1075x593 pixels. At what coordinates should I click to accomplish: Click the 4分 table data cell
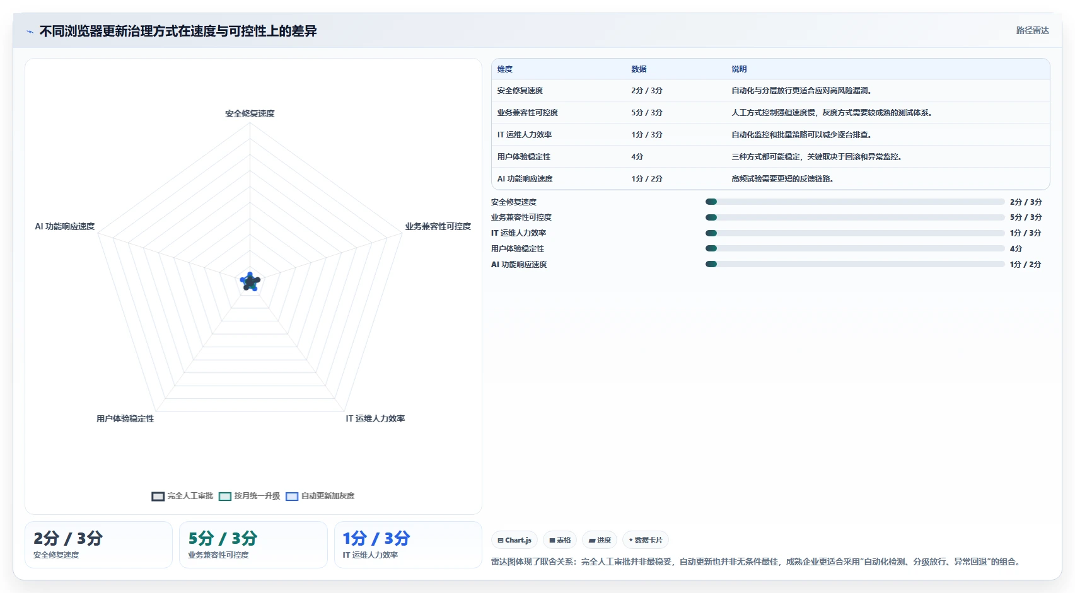[637, 157]
